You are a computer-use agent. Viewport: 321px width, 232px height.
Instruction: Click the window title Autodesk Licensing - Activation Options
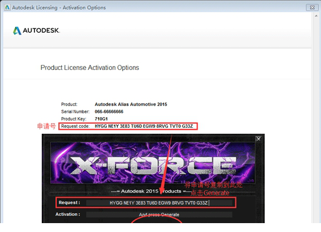point(59,8)
